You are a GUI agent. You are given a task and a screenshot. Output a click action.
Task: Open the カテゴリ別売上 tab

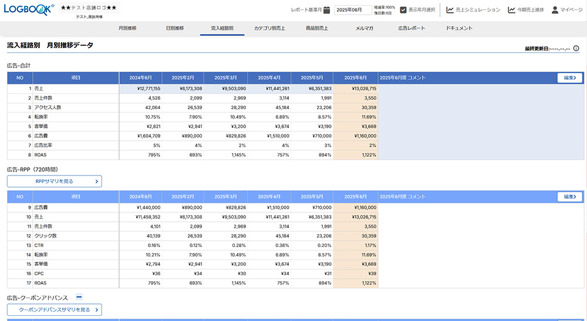270,28
